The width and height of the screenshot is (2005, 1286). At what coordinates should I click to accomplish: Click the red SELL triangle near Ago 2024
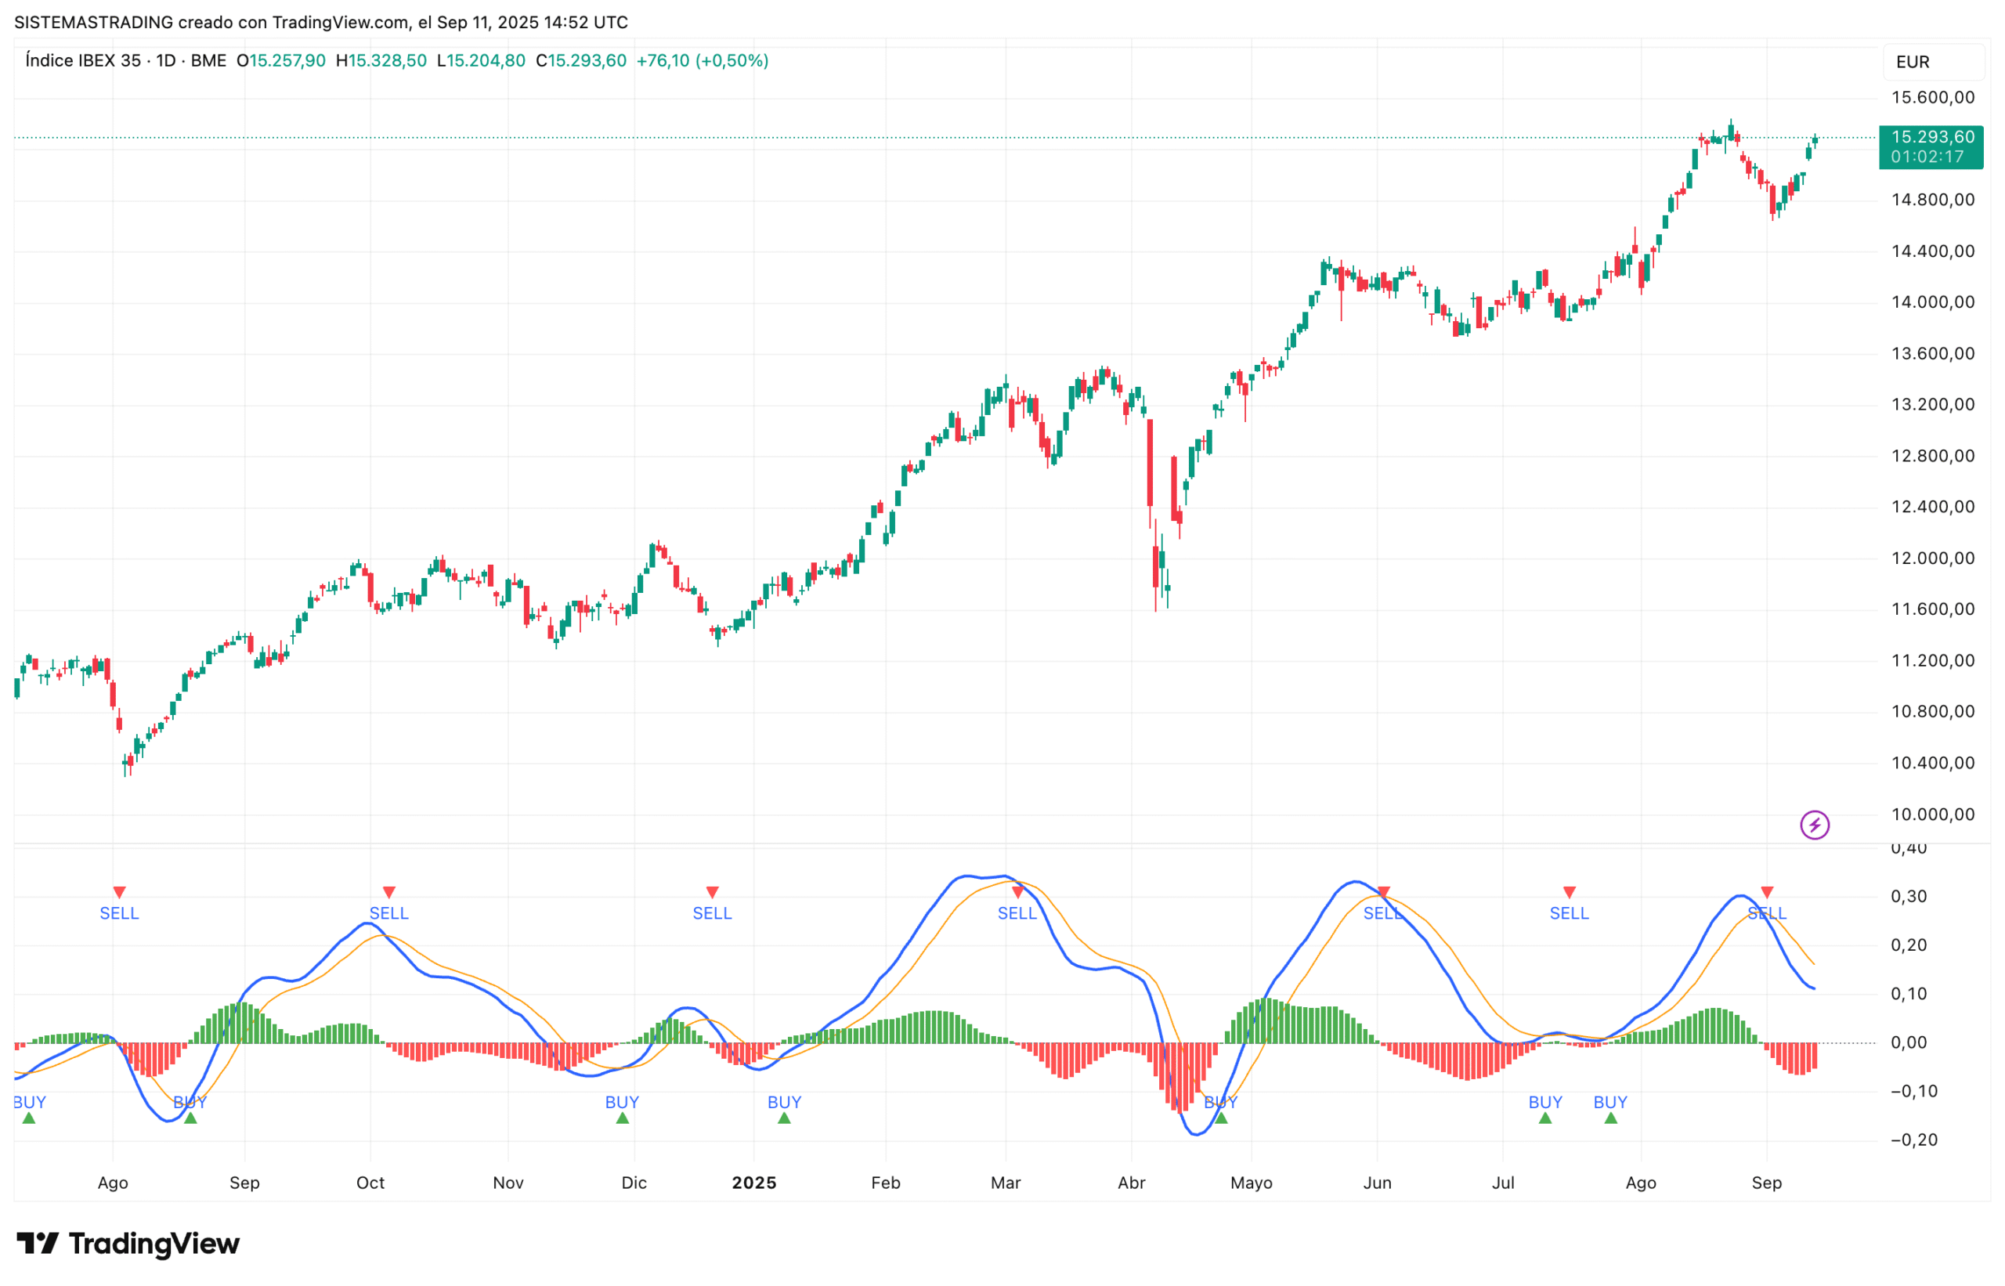(119, 893)
